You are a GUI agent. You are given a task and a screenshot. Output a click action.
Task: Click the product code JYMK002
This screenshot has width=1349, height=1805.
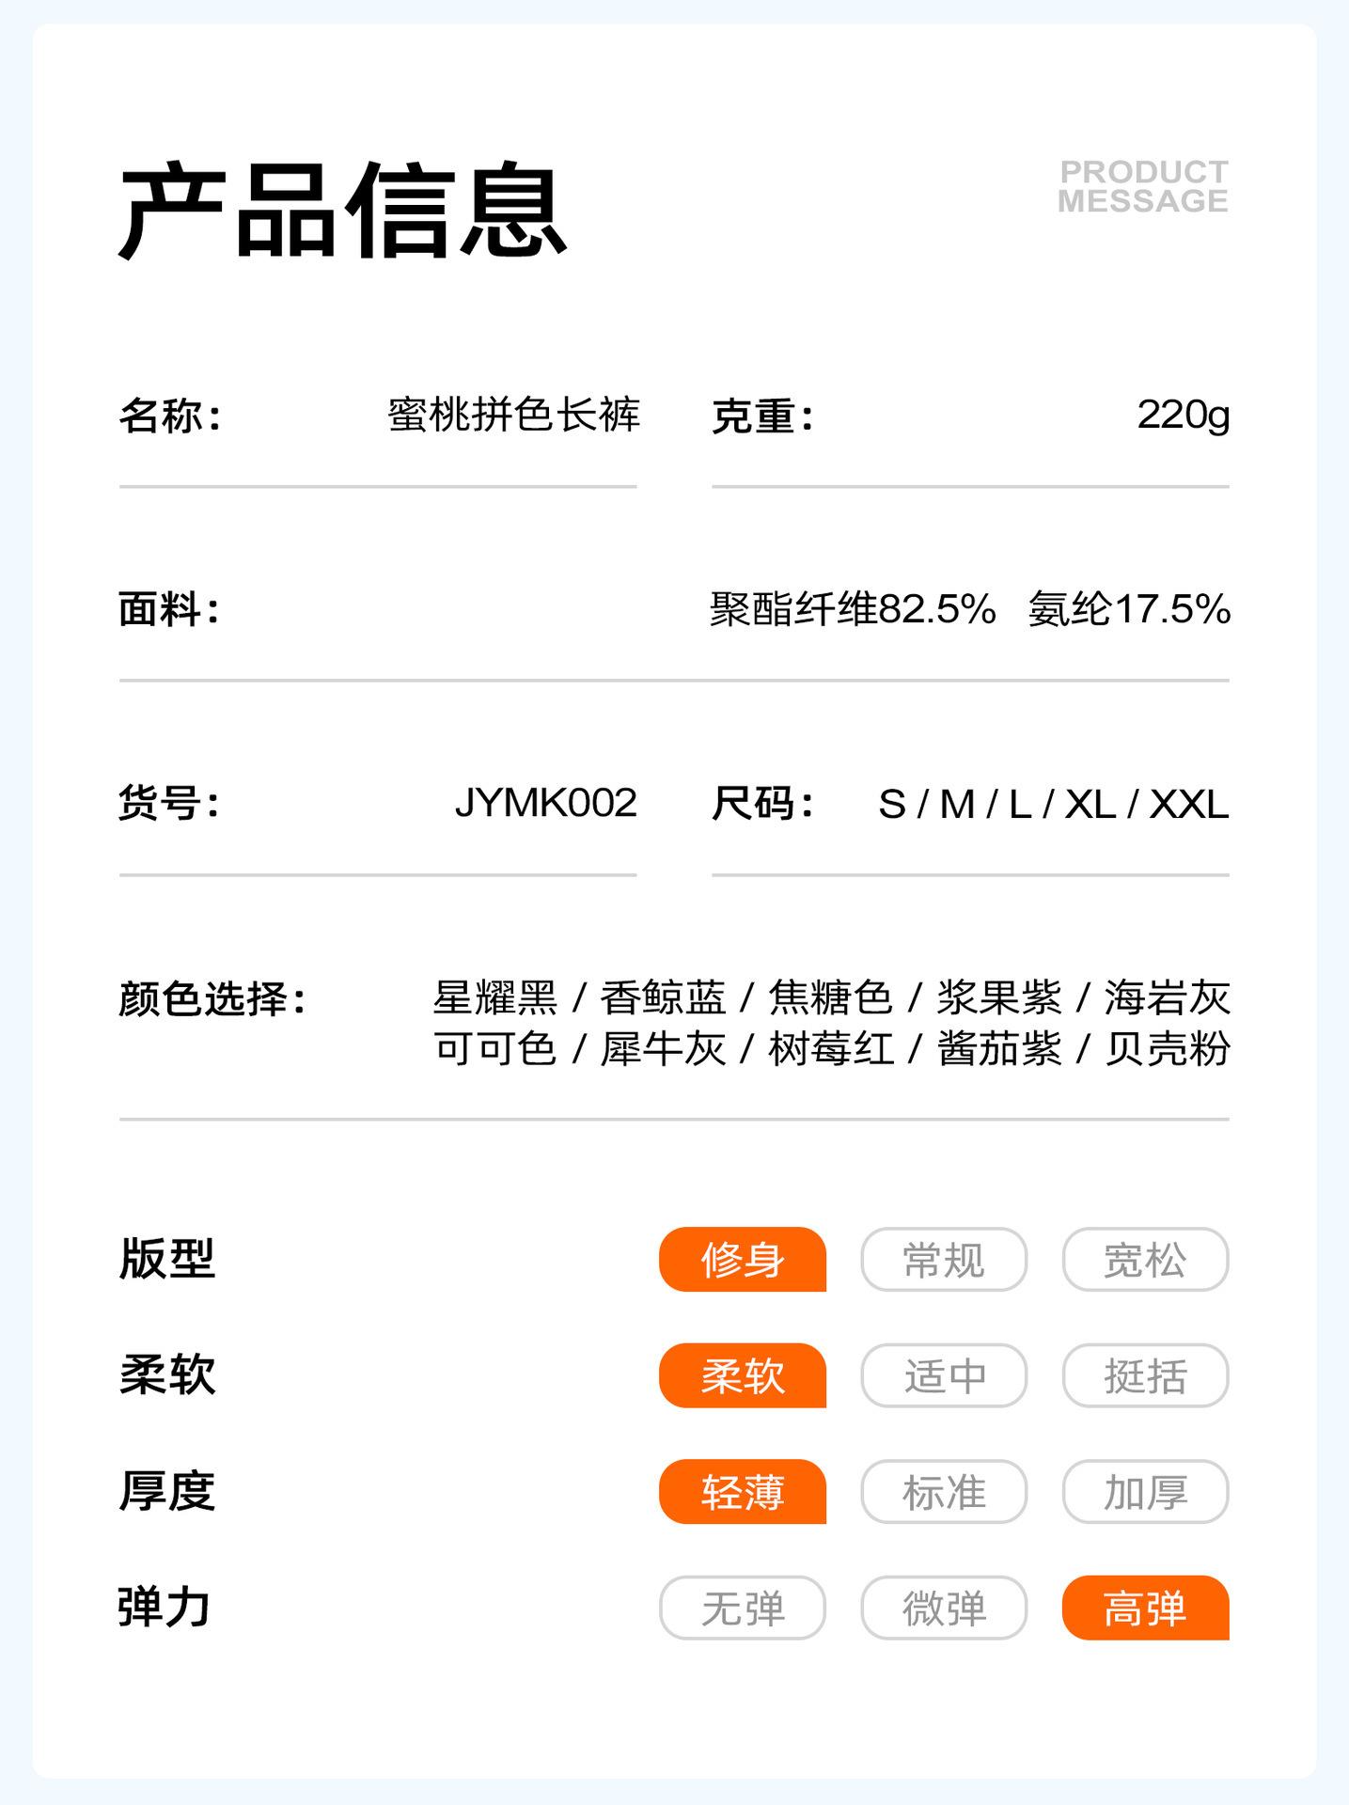click(545, 804)
